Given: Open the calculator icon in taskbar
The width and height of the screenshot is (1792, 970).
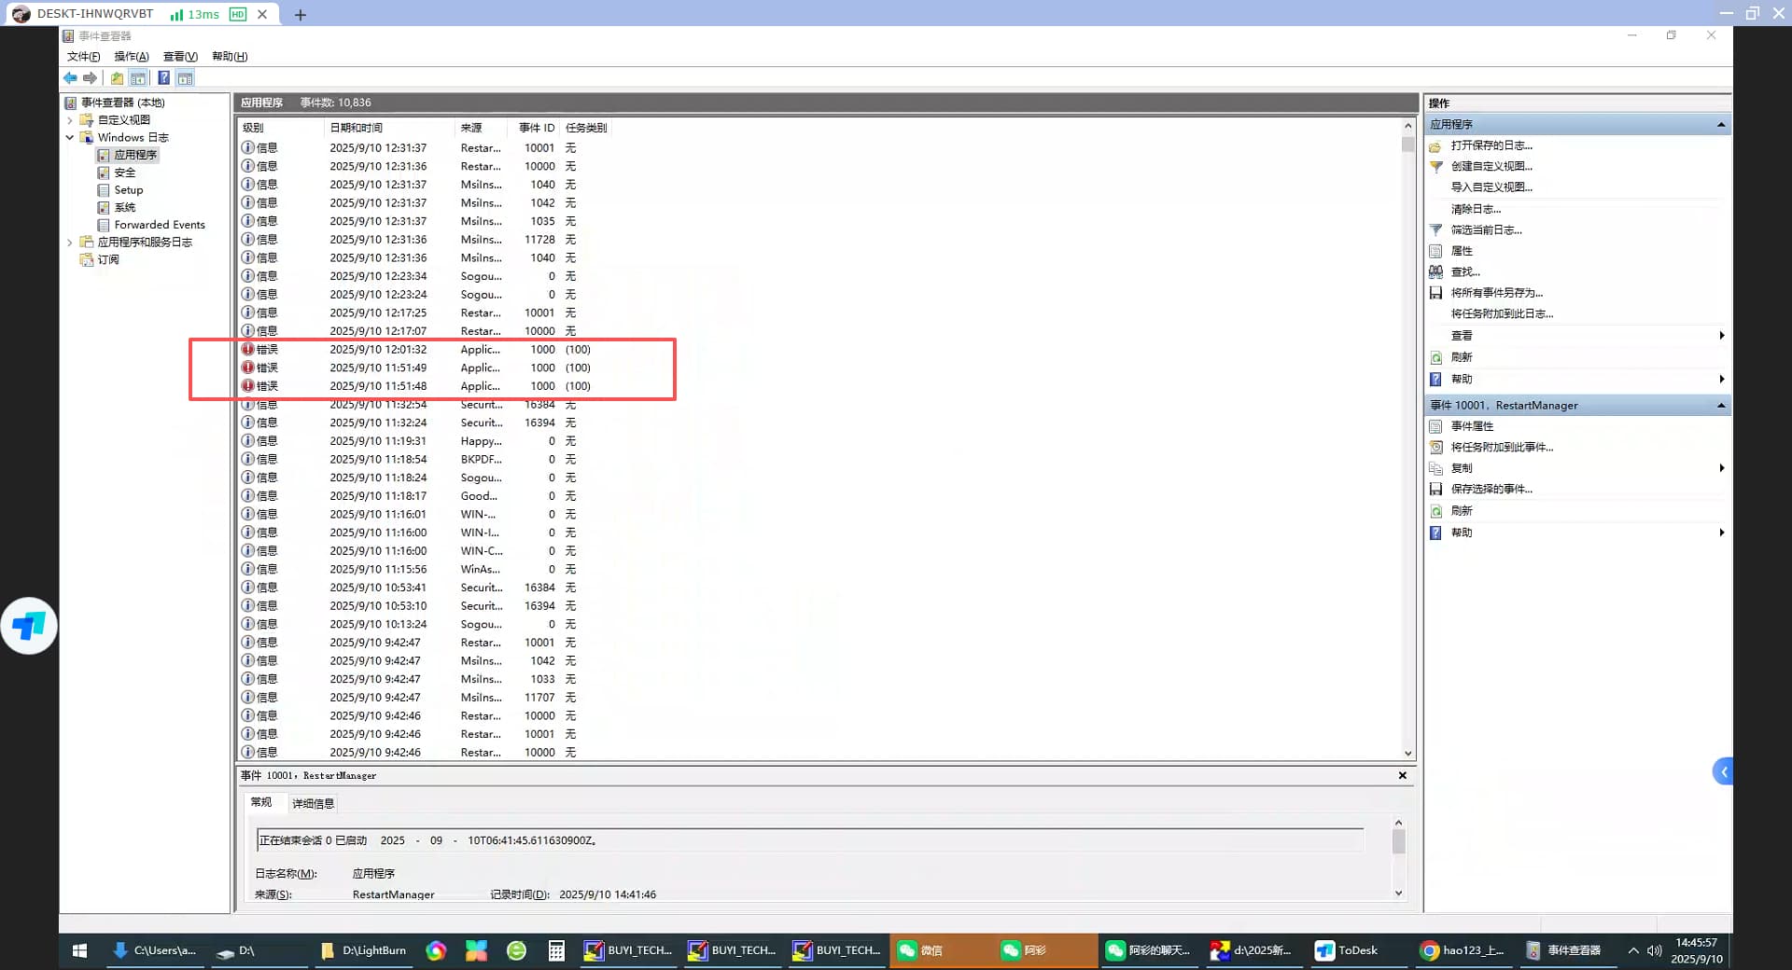Looking at the screenshot, I should (556, 950).
